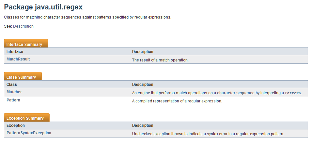Click Description header in Interface Summary table
Viewport: 311px width, 145px height.
click(143, 52)
